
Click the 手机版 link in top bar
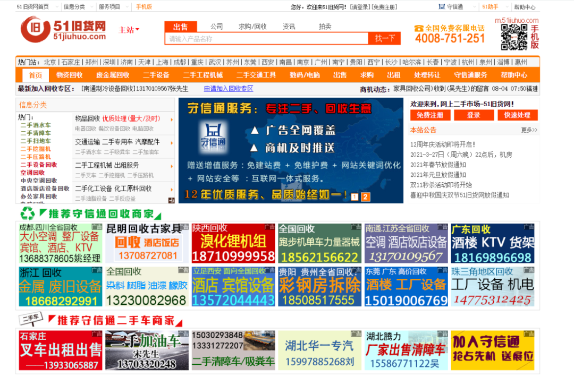[144, 7]
